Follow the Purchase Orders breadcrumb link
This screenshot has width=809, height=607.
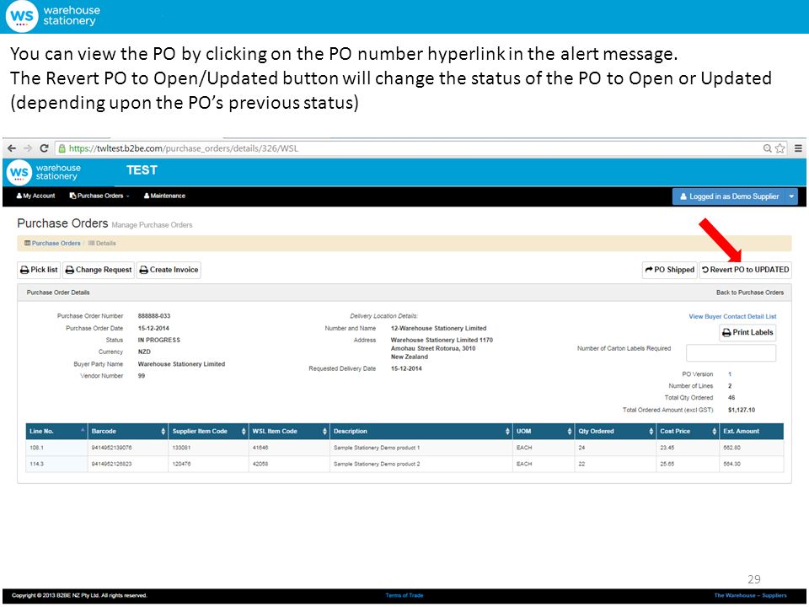coord(52,243)
